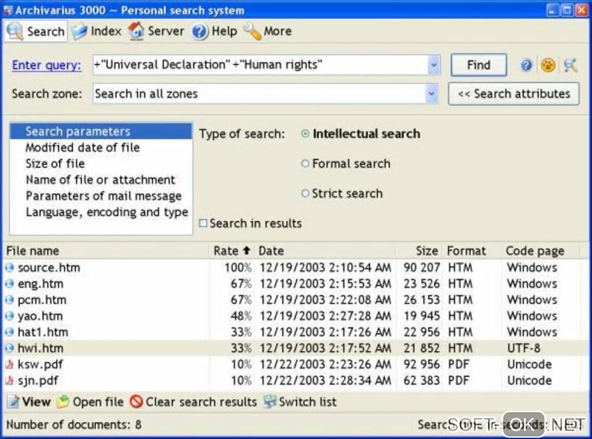Click the PDF icon of ksw.pdf
The height and width of the screenshot is (439, 592).
tap(10, 365)
